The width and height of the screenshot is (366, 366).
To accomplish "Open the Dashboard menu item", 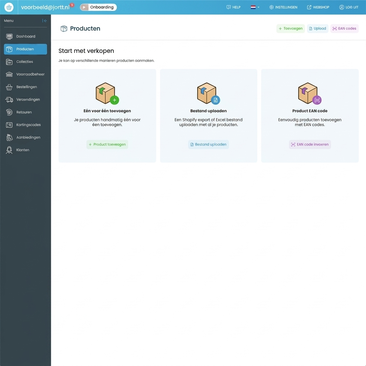I will [x=25, y=36].
